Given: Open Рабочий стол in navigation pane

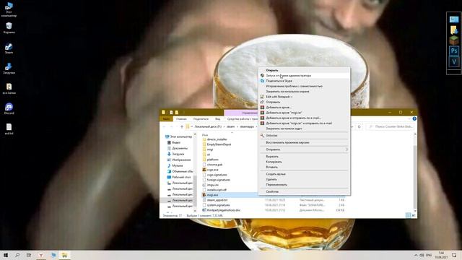Looking at the screenshot, I should pos(181,177).
